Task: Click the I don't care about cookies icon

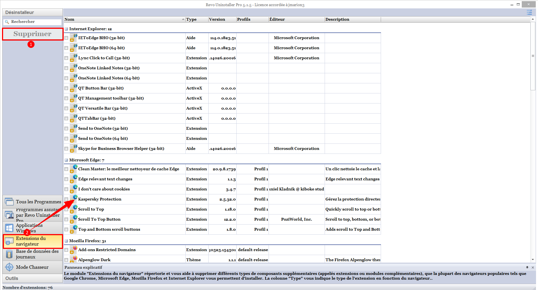Action: [x=73, y=189]
